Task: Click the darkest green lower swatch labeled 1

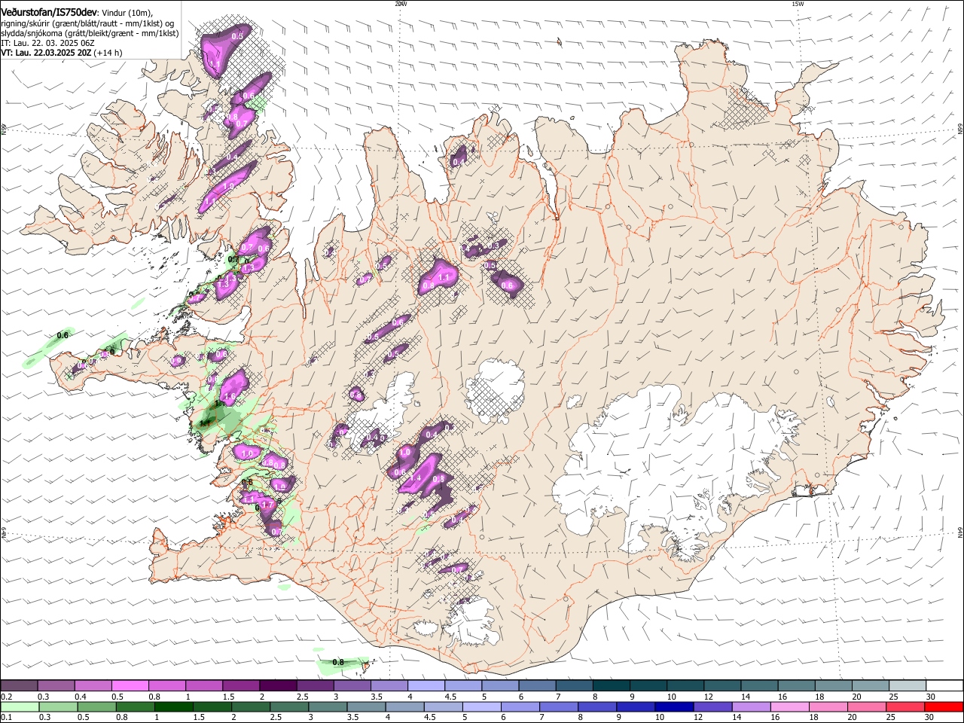Action: [x=173, y=707]
